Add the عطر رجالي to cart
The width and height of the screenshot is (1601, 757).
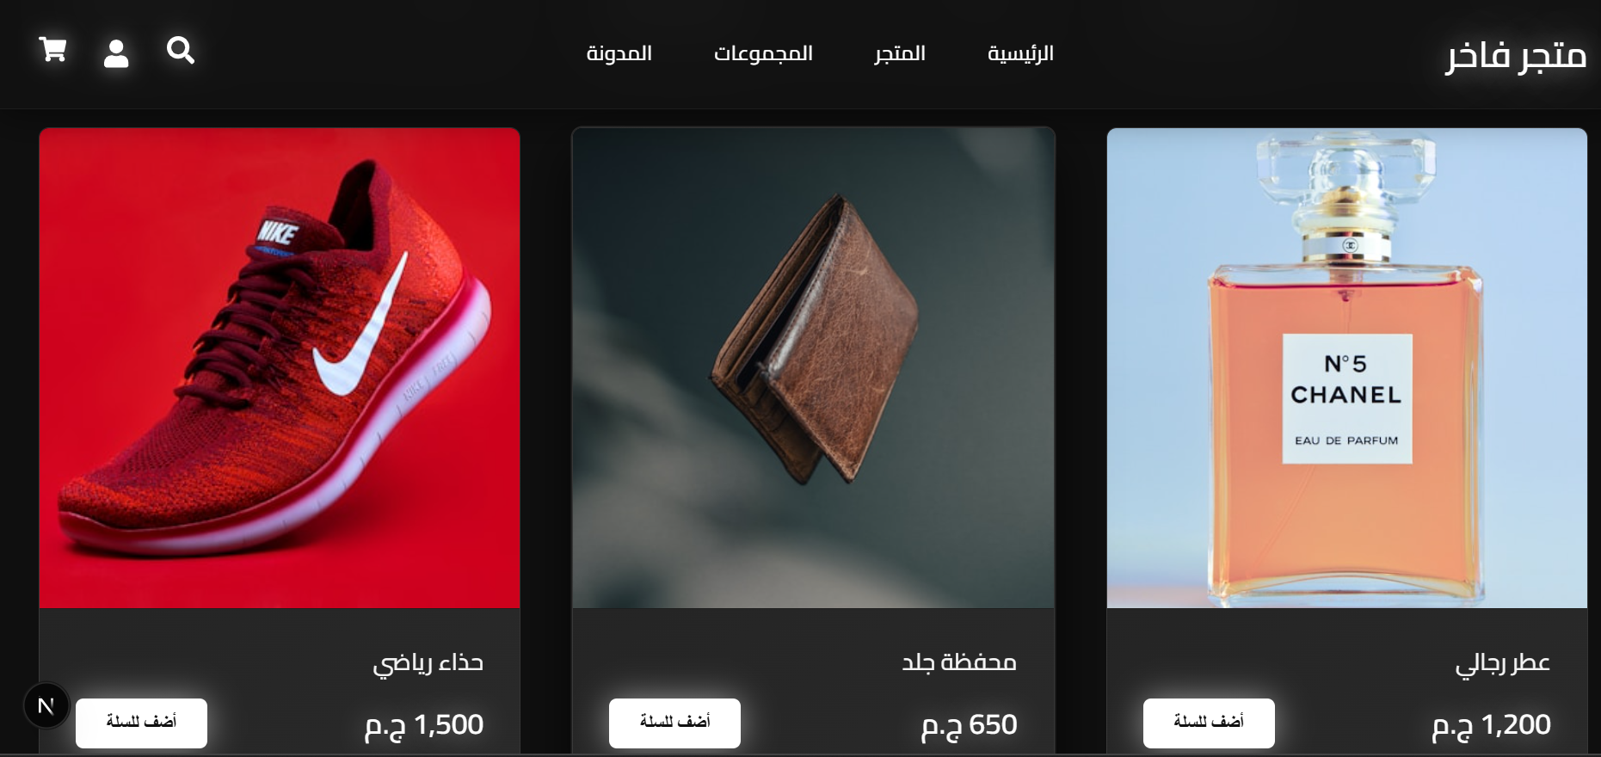tap(1209, 723)
